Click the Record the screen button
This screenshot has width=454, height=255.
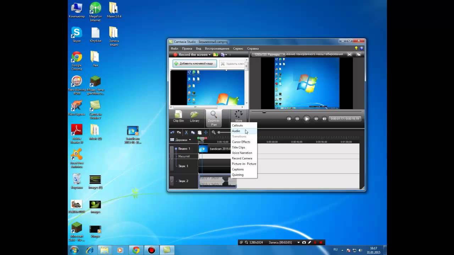pyautogui.click(x=191, y=55)
